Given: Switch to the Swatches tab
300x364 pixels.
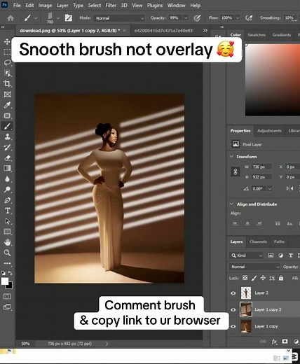Looking at the screenshot, I should [x=257, y=35].
